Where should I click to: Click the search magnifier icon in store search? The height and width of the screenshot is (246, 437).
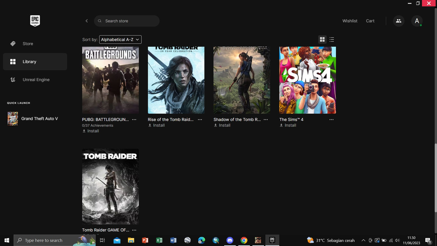pos(100,21)
